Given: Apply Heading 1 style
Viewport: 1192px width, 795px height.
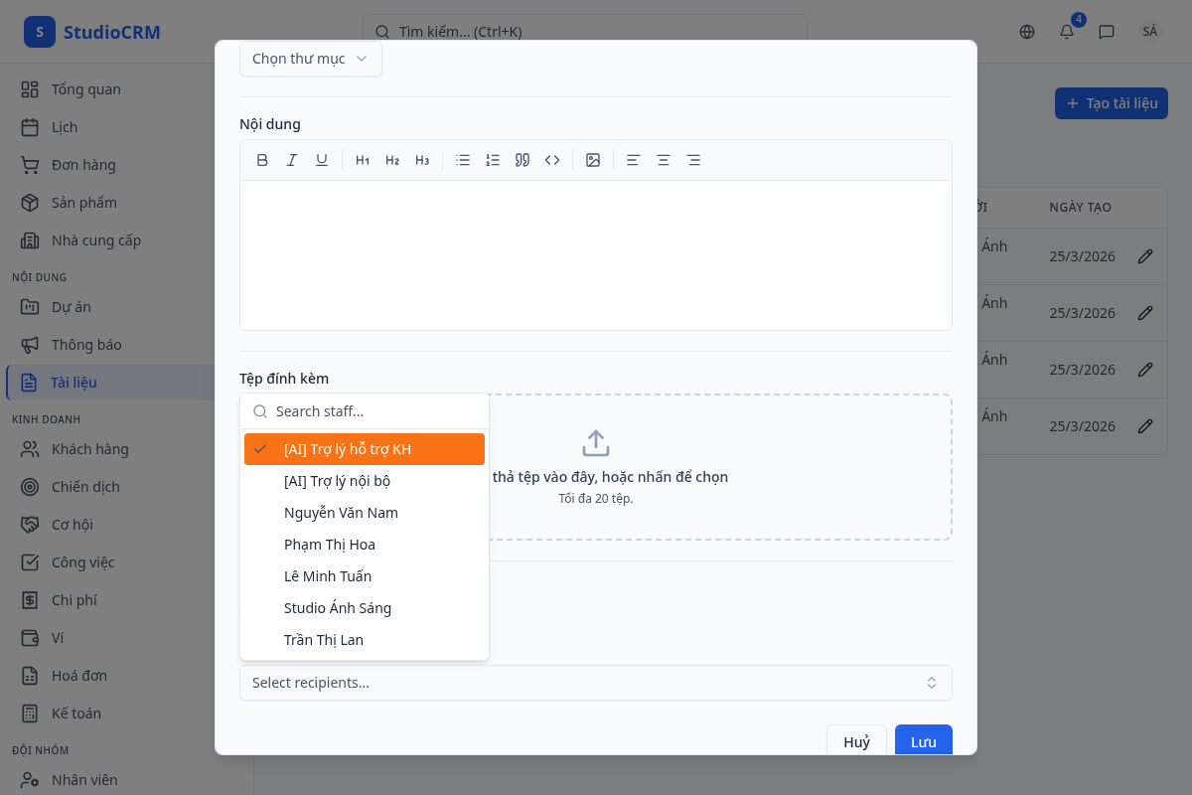Looking at the screenshot, I should 363,160.
